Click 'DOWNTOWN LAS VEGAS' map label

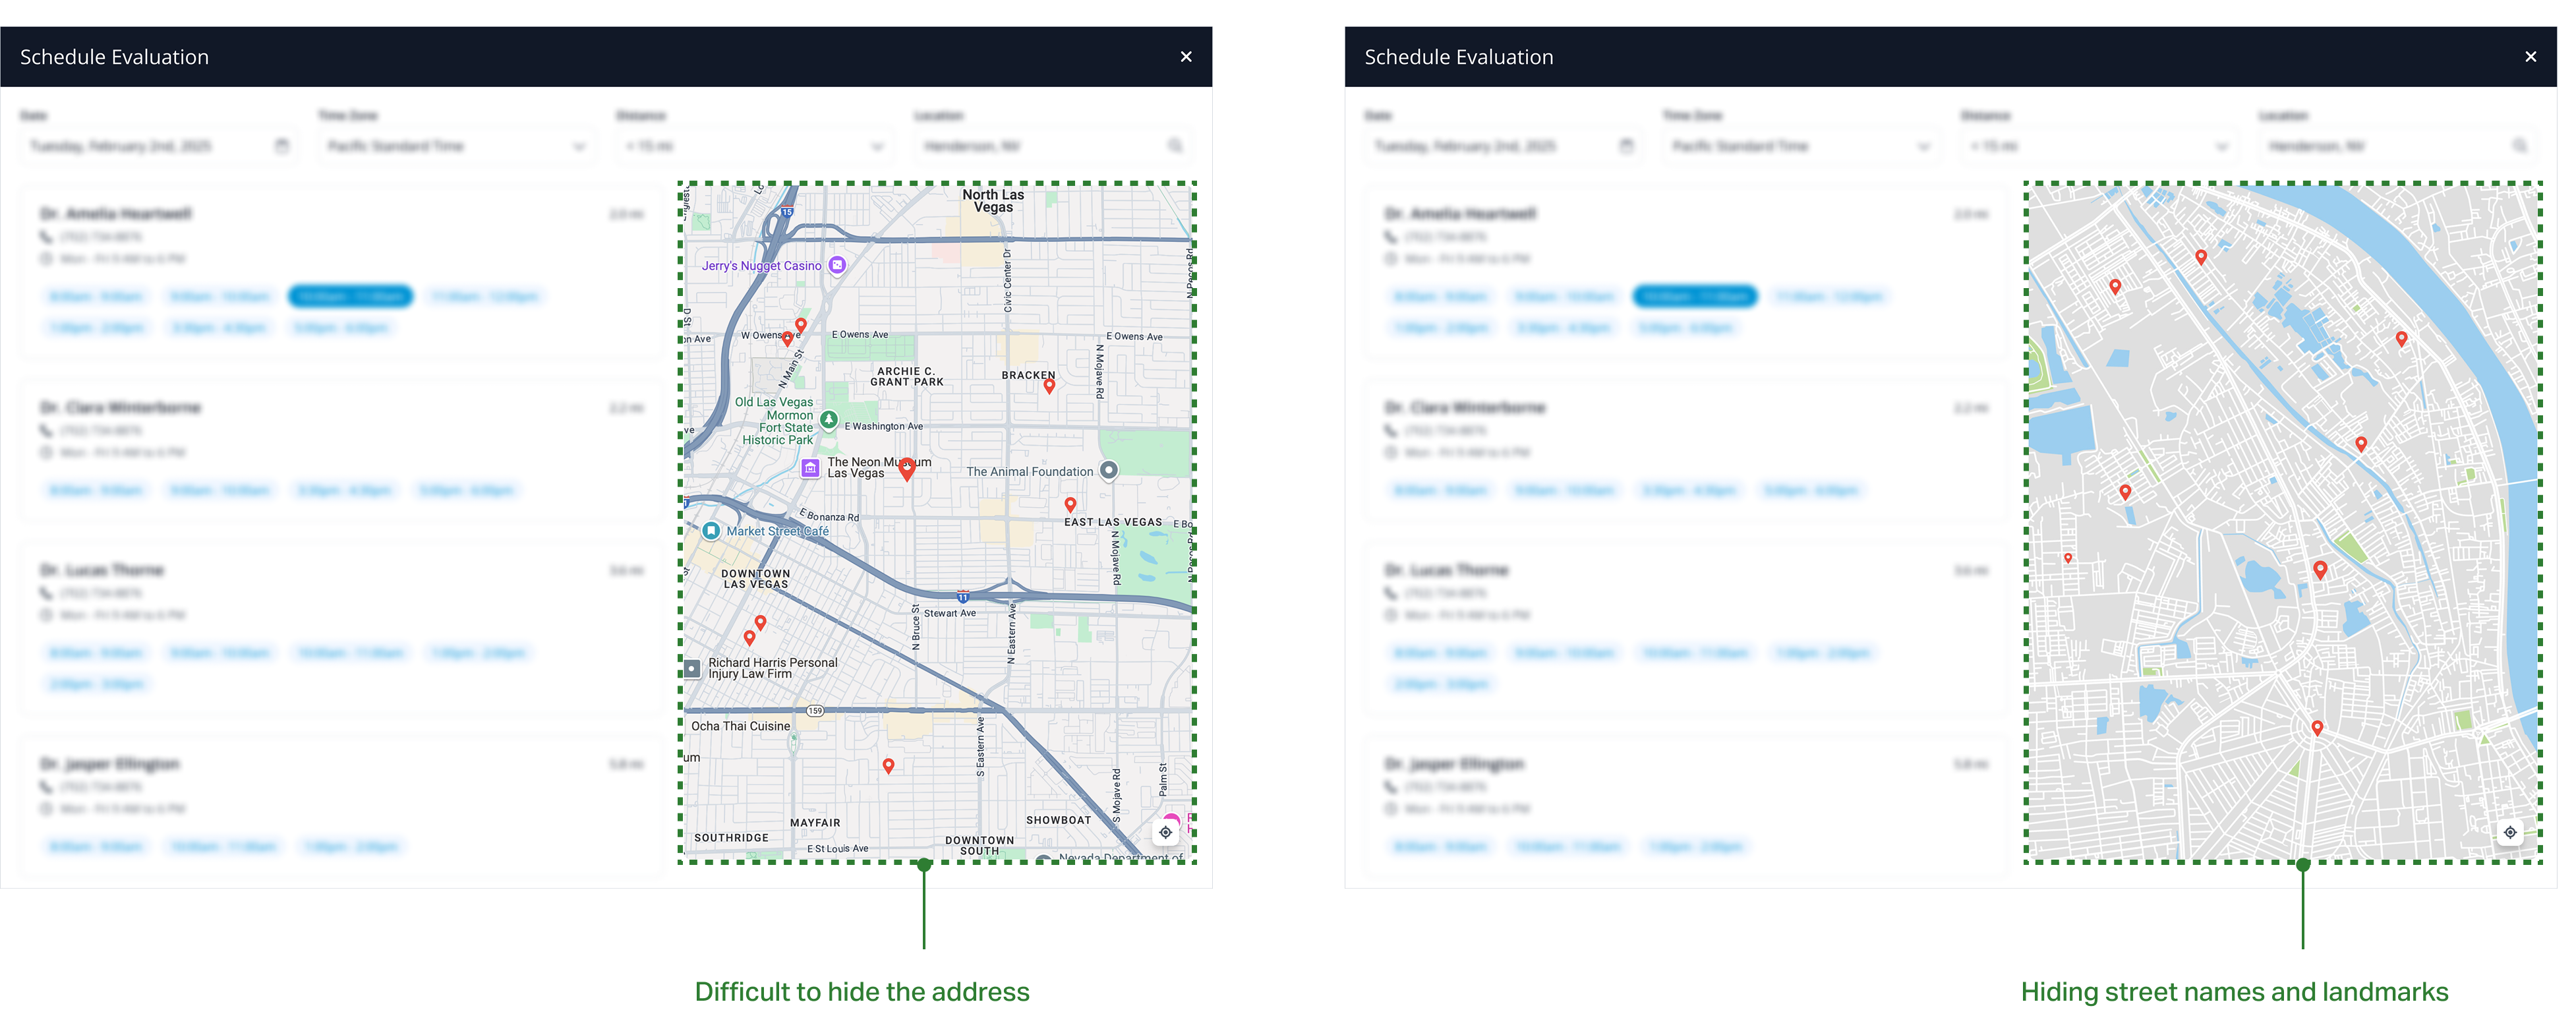[756, 579]
